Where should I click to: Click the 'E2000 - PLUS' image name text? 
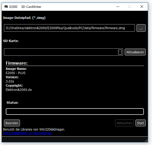pos(15,73)
